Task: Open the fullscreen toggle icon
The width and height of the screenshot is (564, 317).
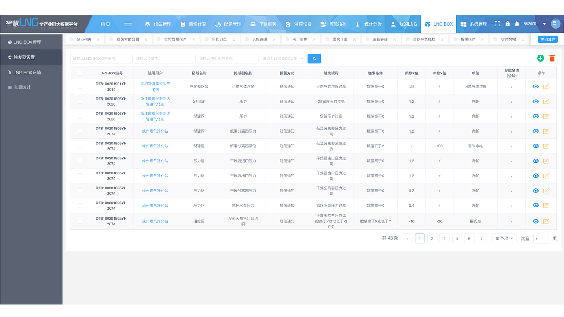Action: point(497,24)
